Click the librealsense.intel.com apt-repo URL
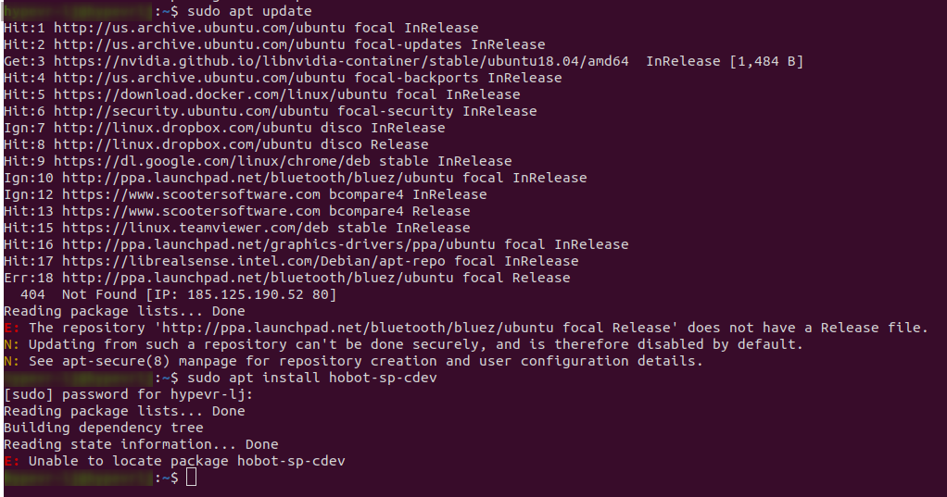This screenshot has width=947, height=497. 254,261
